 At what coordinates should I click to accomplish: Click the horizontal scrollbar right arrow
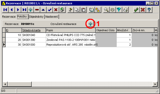point(155,84)
